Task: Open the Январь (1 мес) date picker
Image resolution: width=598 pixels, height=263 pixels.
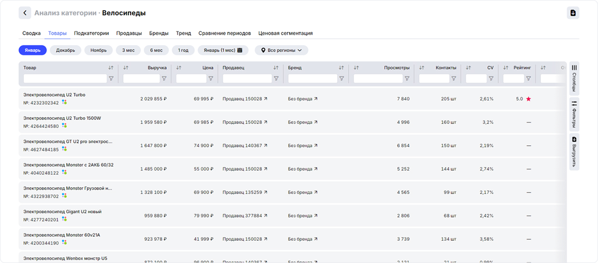Action: tap(223, 50)
